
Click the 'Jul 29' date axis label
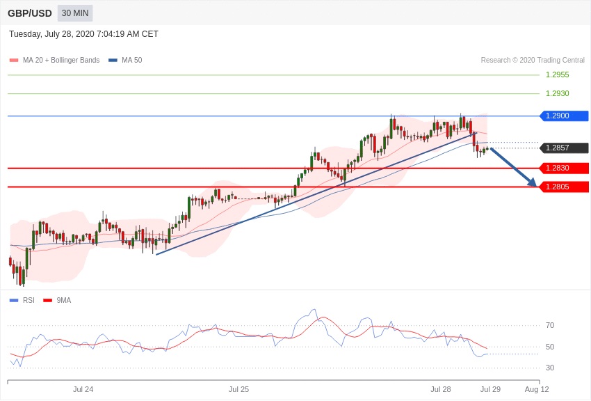(x=490, y=389)
